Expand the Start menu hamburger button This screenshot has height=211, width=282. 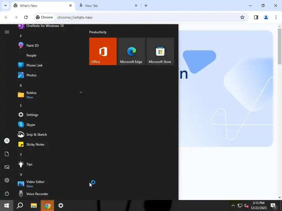pyautogui.click(x=7, y=32)
